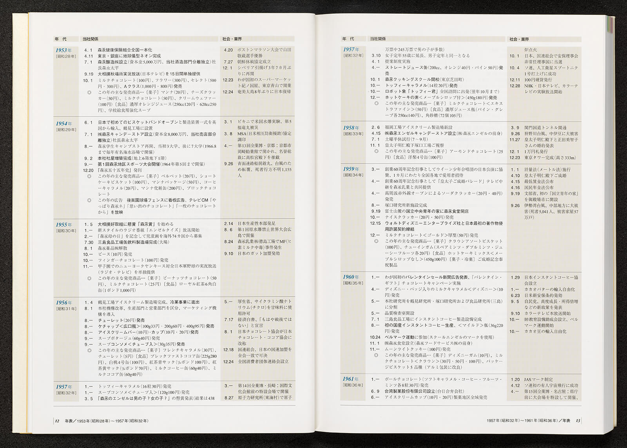
Task: Click "森永クッキングスクール開校" entry
Action: 411,79
